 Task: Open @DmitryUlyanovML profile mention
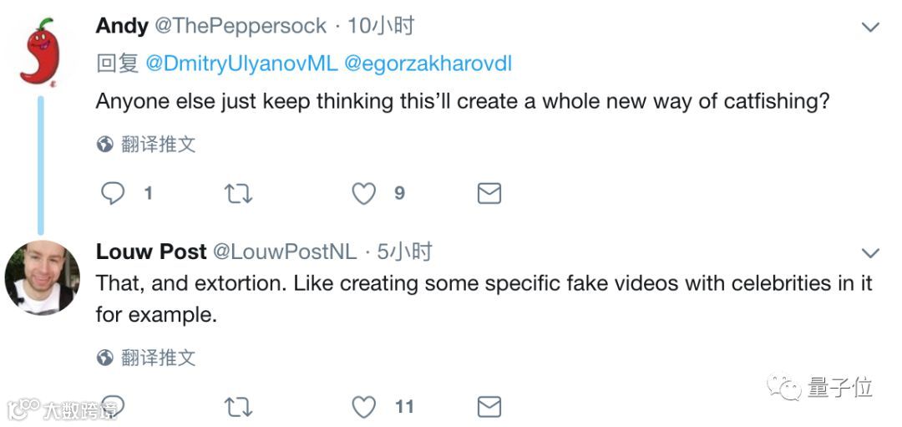coord(241,64)
